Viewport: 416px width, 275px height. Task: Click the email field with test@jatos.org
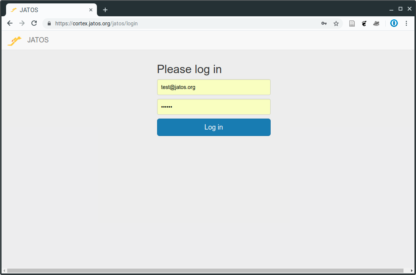point(214,87)
